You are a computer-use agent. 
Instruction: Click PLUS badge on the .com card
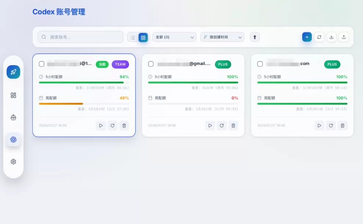(x=332, y=64)
